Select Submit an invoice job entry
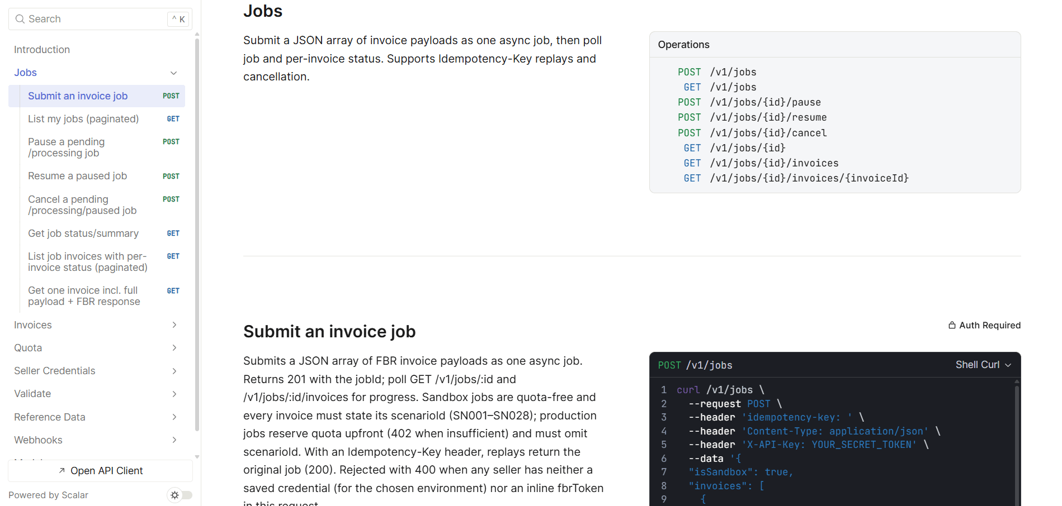Screen dimensions: 1062x506 click(x=97, y=96)
